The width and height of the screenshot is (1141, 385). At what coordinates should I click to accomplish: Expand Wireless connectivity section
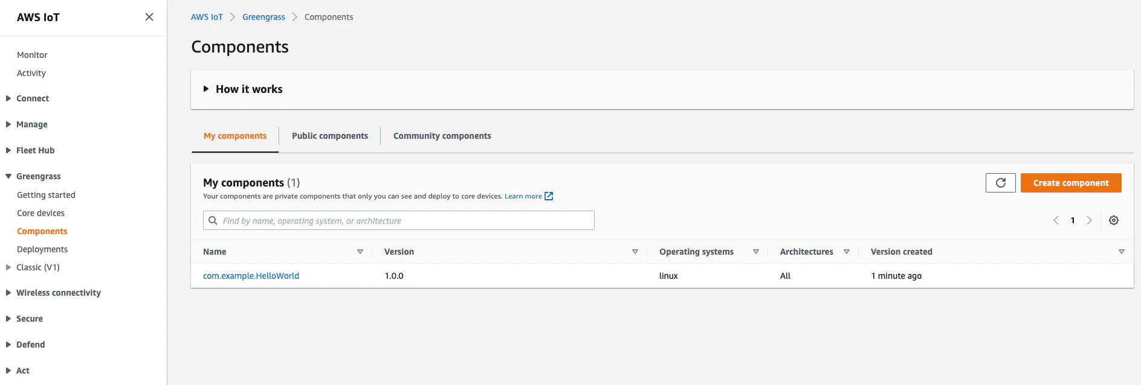tap(8, 293)
